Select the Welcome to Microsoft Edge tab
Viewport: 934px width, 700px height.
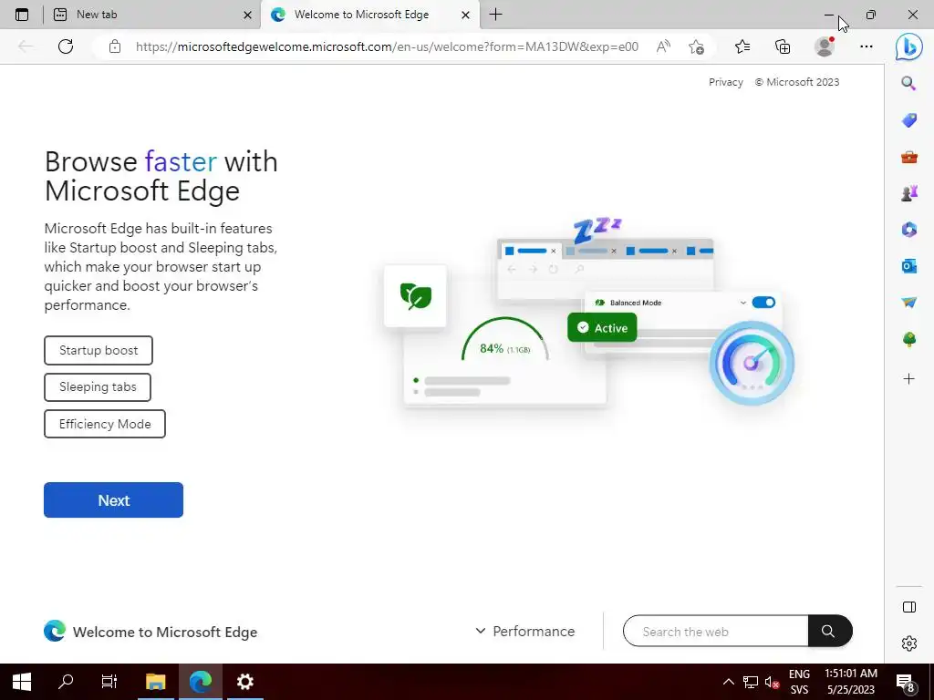pyautogui.click(x=370, y=15)
